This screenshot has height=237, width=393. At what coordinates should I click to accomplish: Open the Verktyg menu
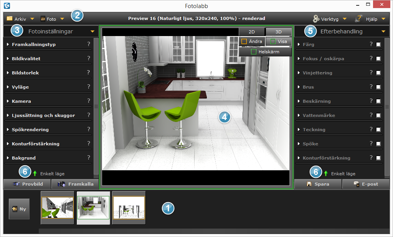[x=330, y=18]
